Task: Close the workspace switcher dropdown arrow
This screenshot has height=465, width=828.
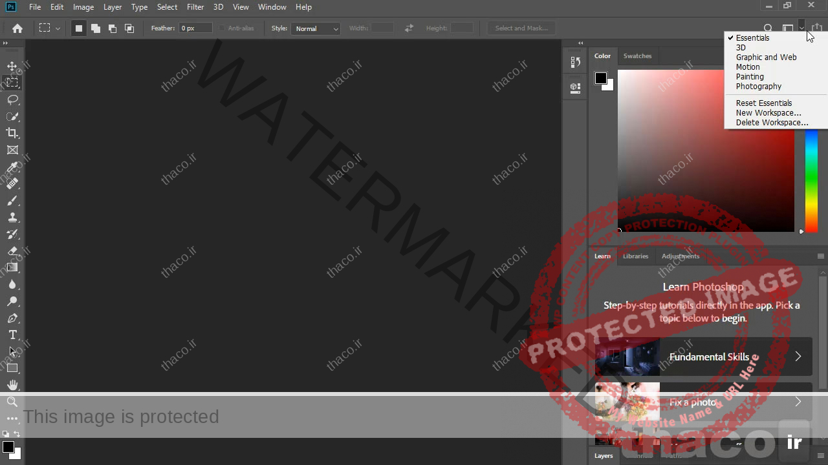Action: [x=801, y=28]
